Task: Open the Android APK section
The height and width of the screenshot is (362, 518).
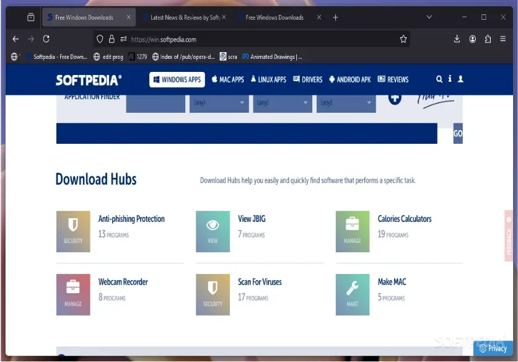Action: [x=350, y=79]
